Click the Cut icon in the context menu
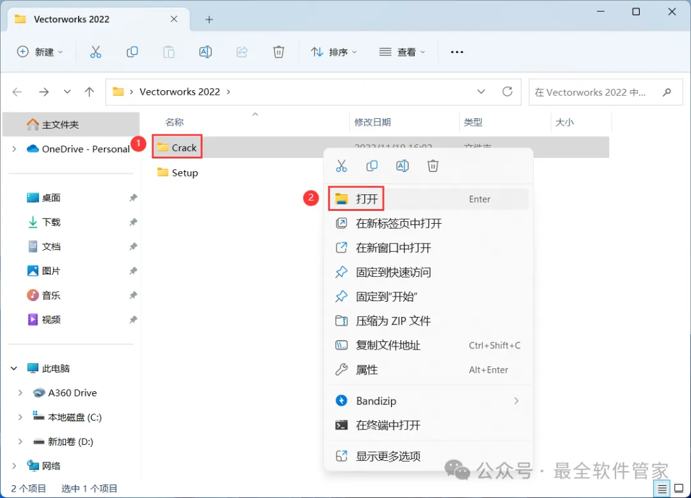691x498 pixels. pyautogui.click(x=342, y=166)
